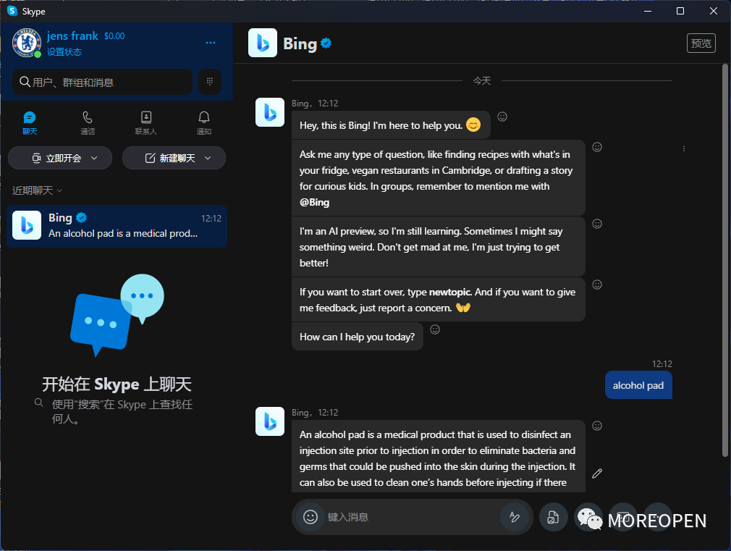The image size is (731, 551).
Task: Select the sent "alcohol pad" message bubble
Action: [638, 385]
